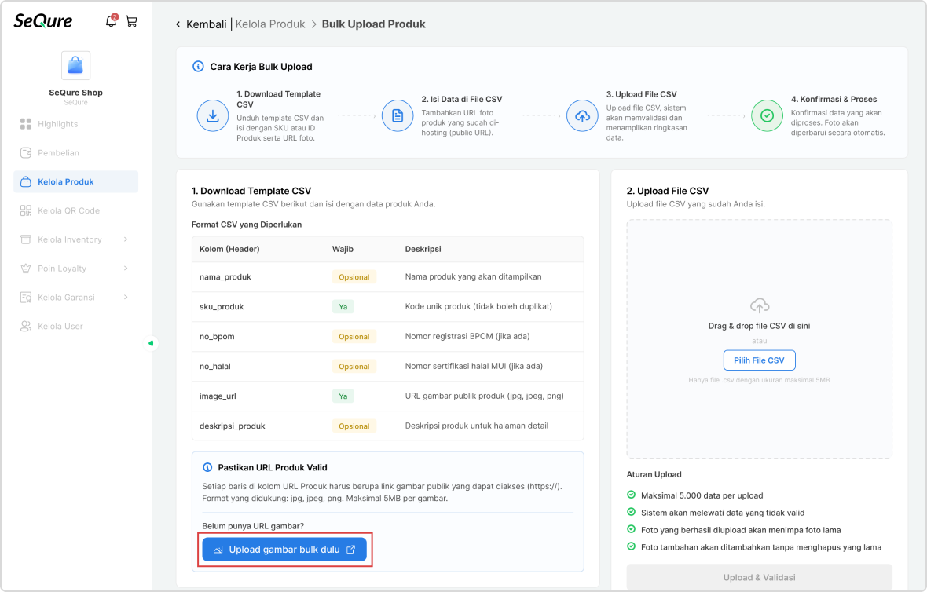Click the Upload & Validasi button
Screen dimensions: 927x592
[x=759, y=577]
